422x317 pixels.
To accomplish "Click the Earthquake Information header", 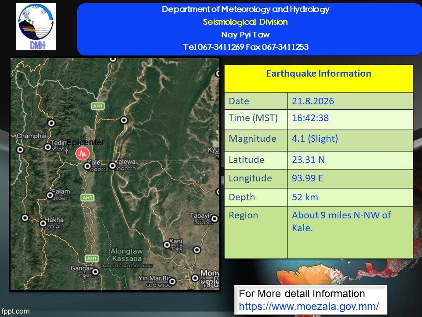I will tap(319, 74).
